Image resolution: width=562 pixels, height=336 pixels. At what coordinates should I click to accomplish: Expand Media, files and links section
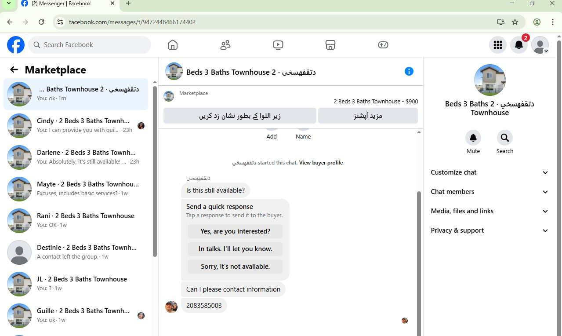[489, 211]
